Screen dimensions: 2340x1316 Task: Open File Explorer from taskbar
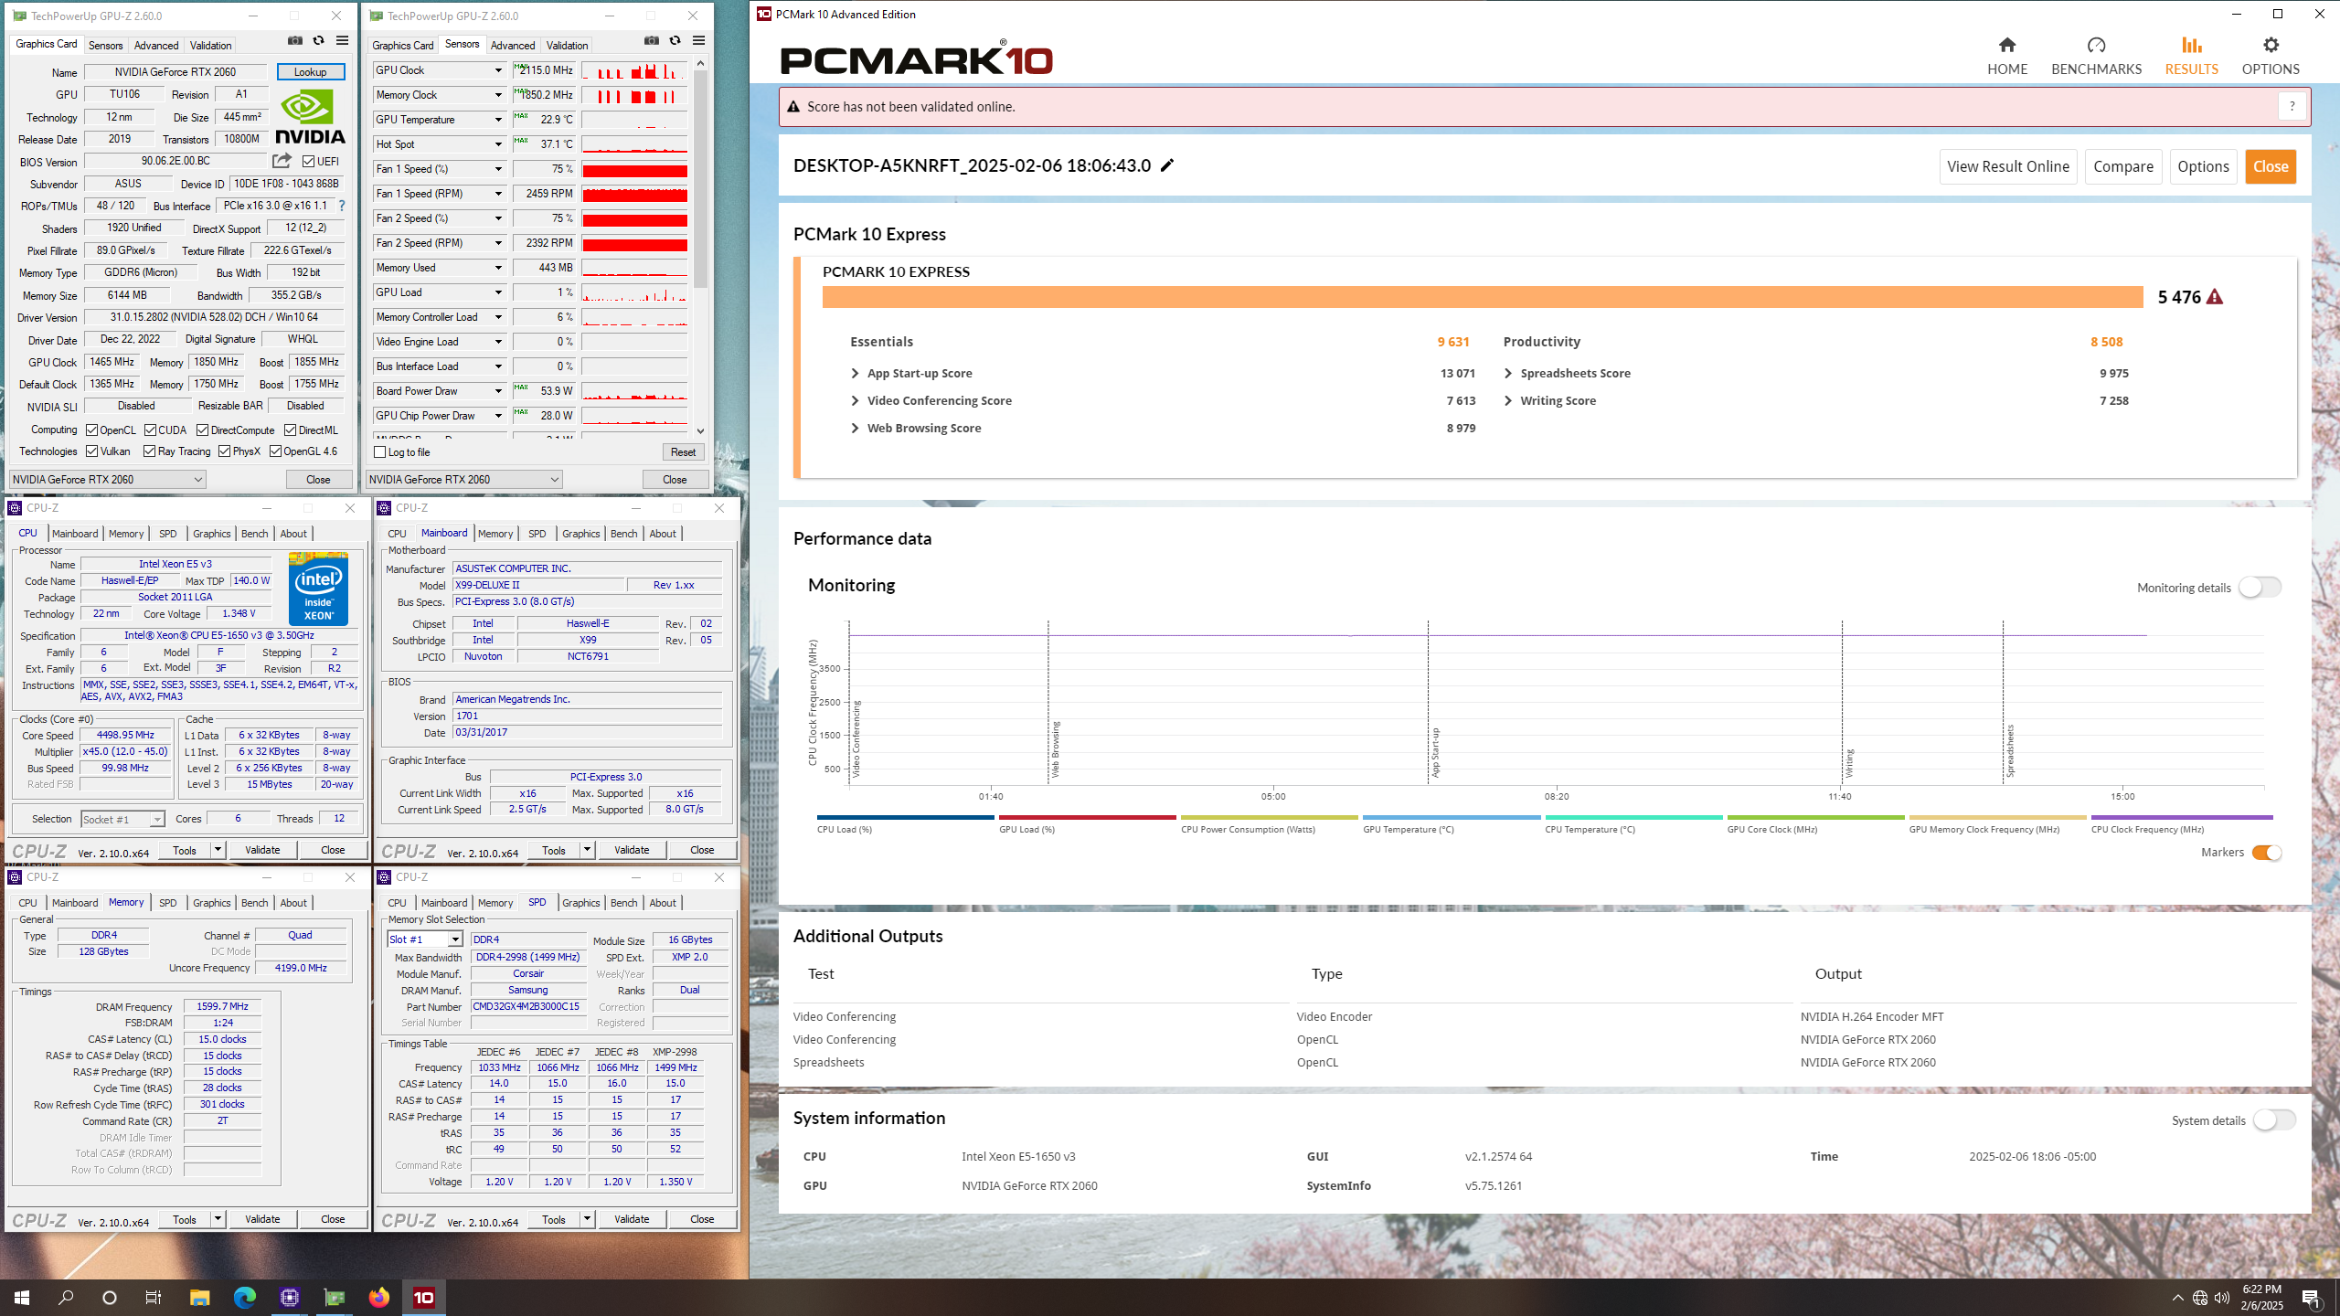[x=199, y=1298]
